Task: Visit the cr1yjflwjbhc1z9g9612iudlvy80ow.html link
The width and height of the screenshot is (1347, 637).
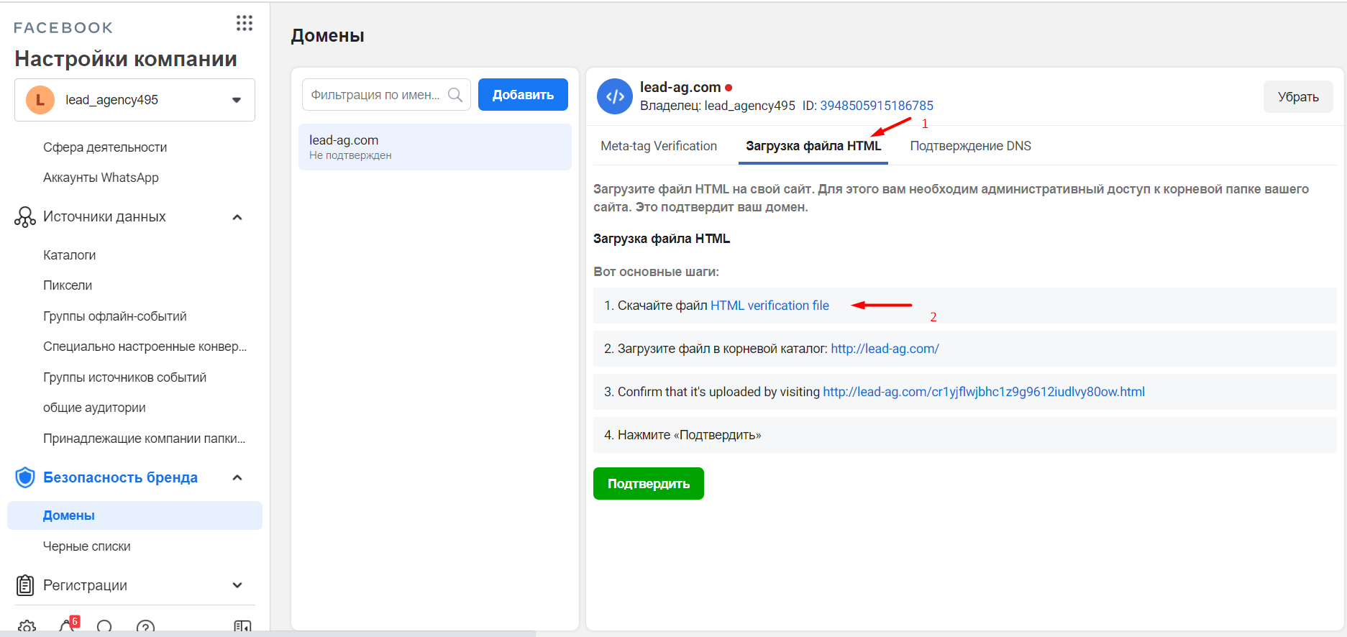Action: [984, 392]
